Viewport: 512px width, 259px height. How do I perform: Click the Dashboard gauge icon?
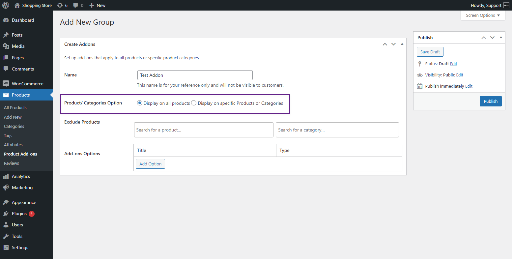tap(6, 20)
